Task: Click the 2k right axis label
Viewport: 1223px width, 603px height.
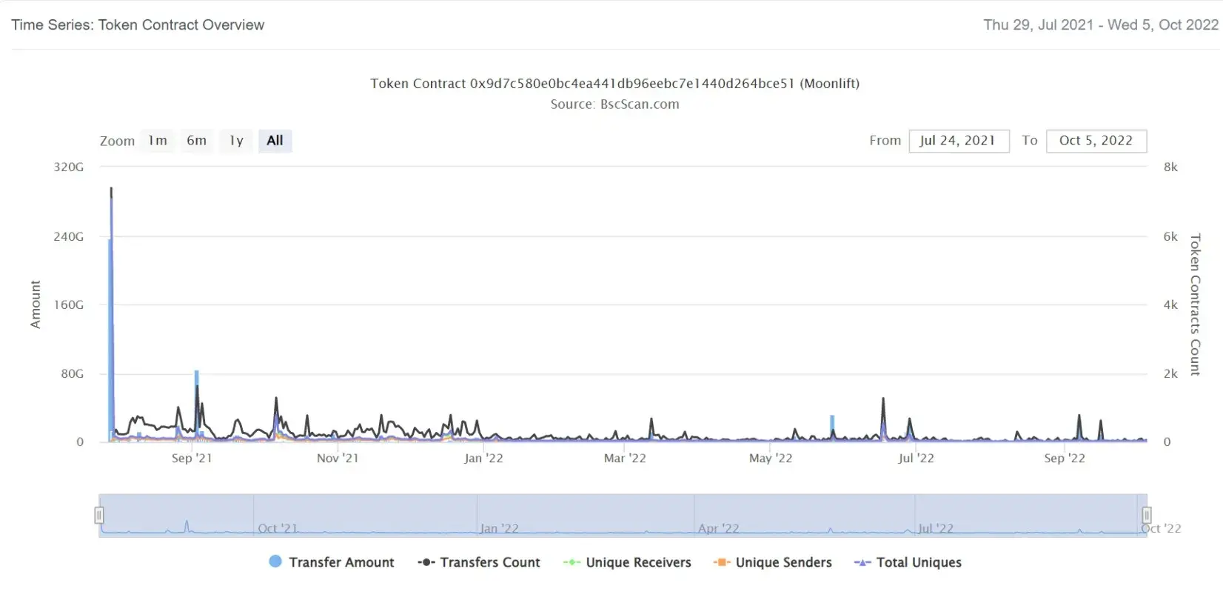Action: pos(1170,374)
